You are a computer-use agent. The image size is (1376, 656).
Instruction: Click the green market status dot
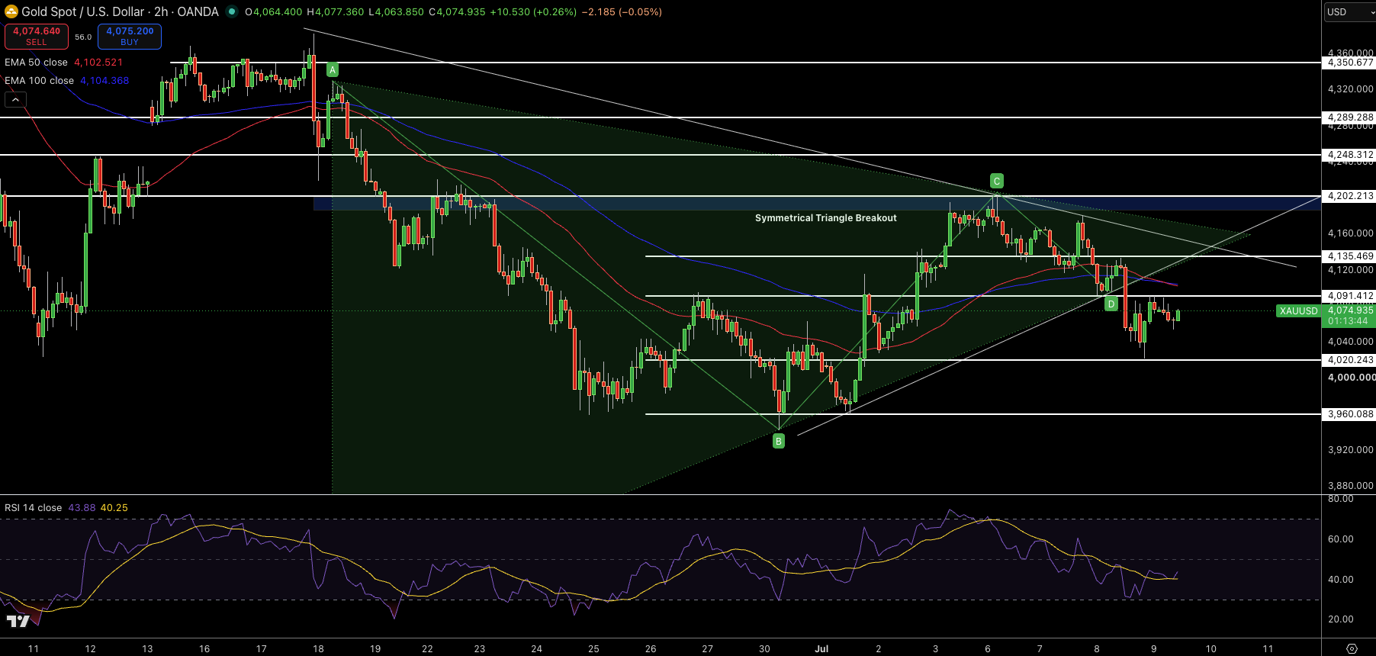click(x=231, y=11)
